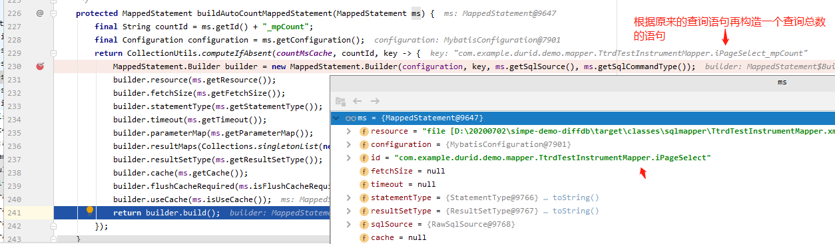The width and height of the screenshot is (835, 244).
Task: Click inline hint configuration: MybatisConfiguration@7901
Action: 467,40
